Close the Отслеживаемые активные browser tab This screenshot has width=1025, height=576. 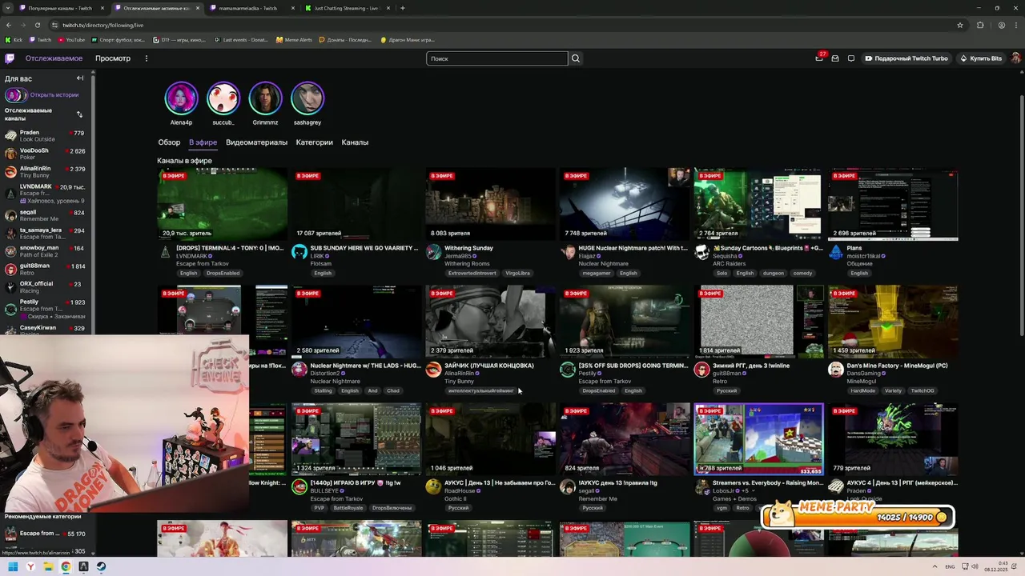(197, 8)
